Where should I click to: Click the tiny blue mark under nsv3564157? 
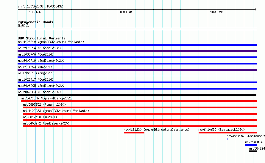point(227,139)
